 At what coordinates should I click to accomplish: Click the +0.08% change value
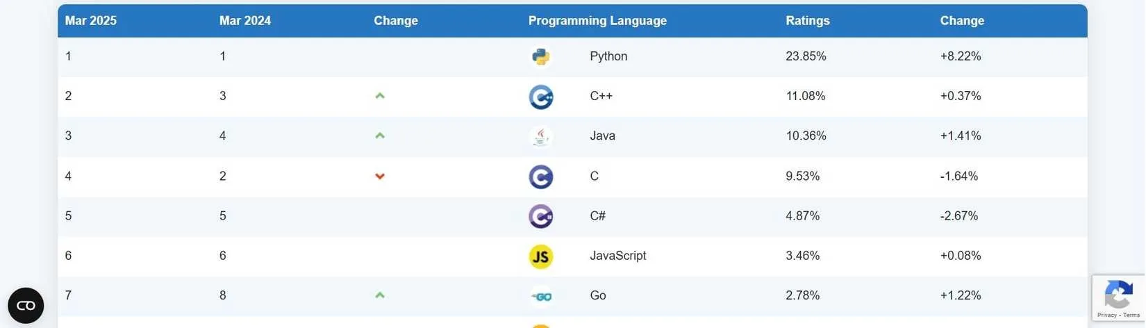coord(961,256)
